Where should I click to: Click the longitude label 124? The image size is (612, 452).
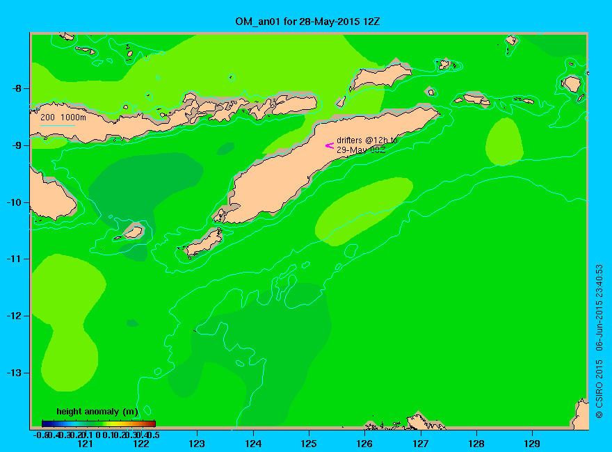253,444
